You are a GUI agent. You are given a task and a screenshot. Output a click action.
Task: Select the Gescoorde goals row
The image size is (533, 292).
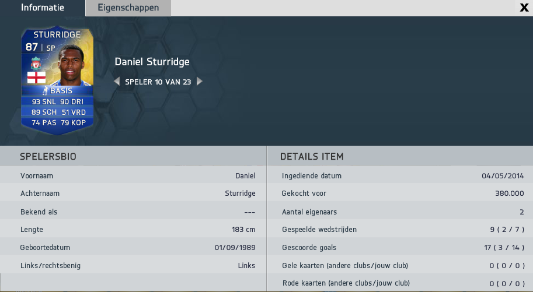pos(400,248)
